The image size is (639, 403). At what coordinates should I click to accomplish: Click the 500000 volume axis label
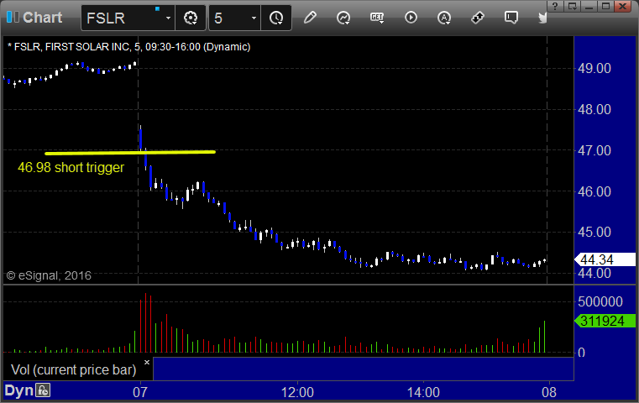point(600,301)
